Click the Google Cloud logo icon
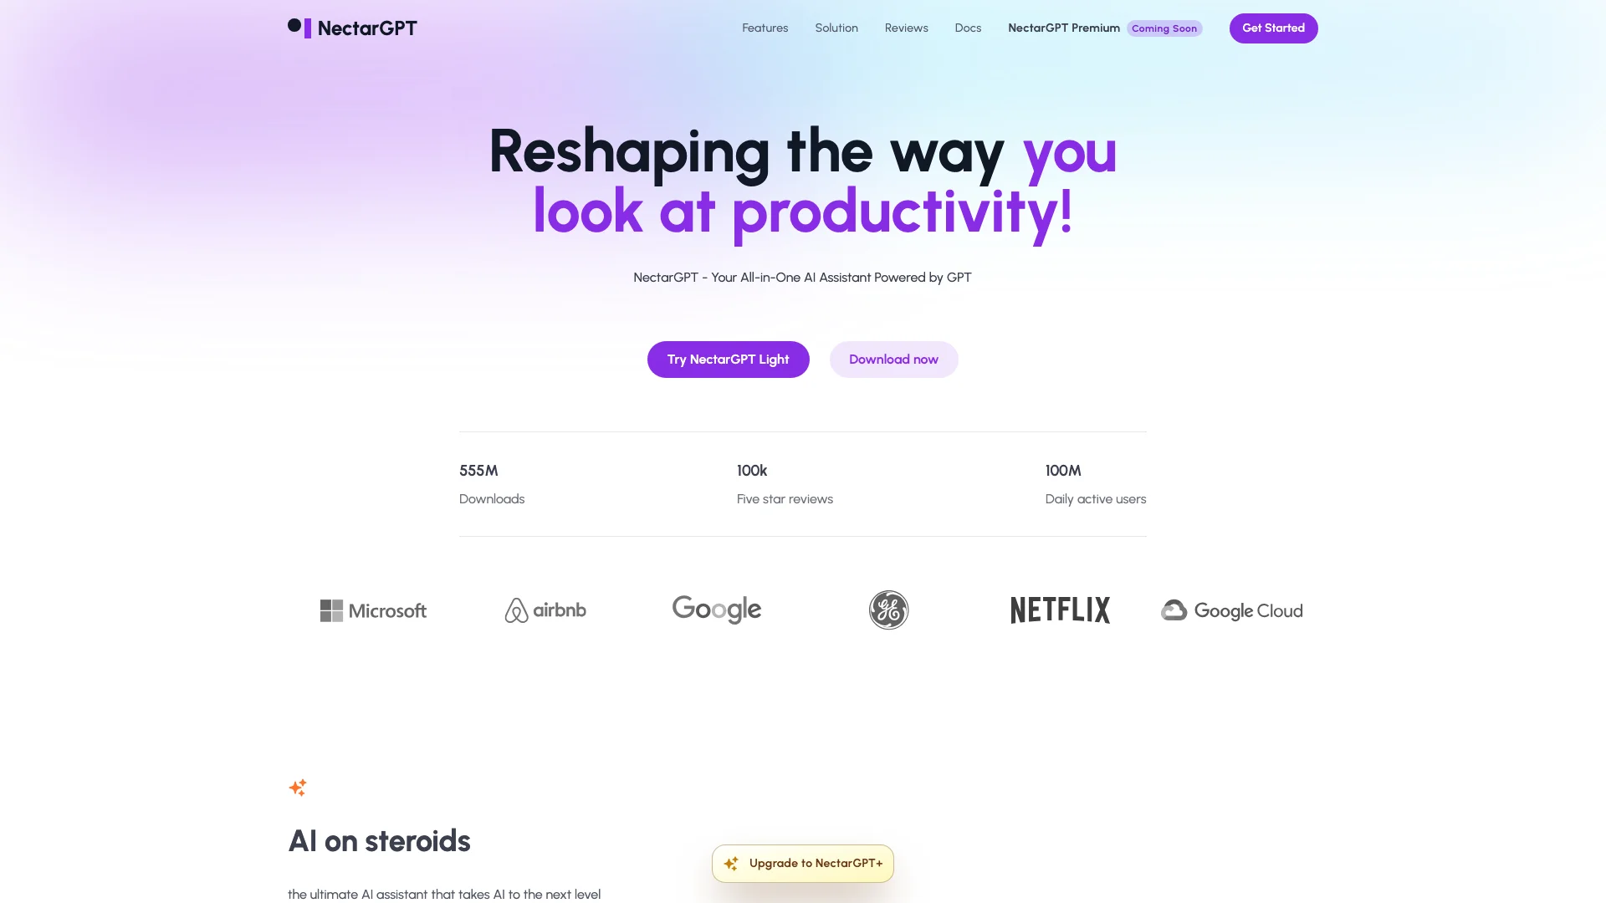This screenshot has height=903, width=1606. [x=1174, y=610]
